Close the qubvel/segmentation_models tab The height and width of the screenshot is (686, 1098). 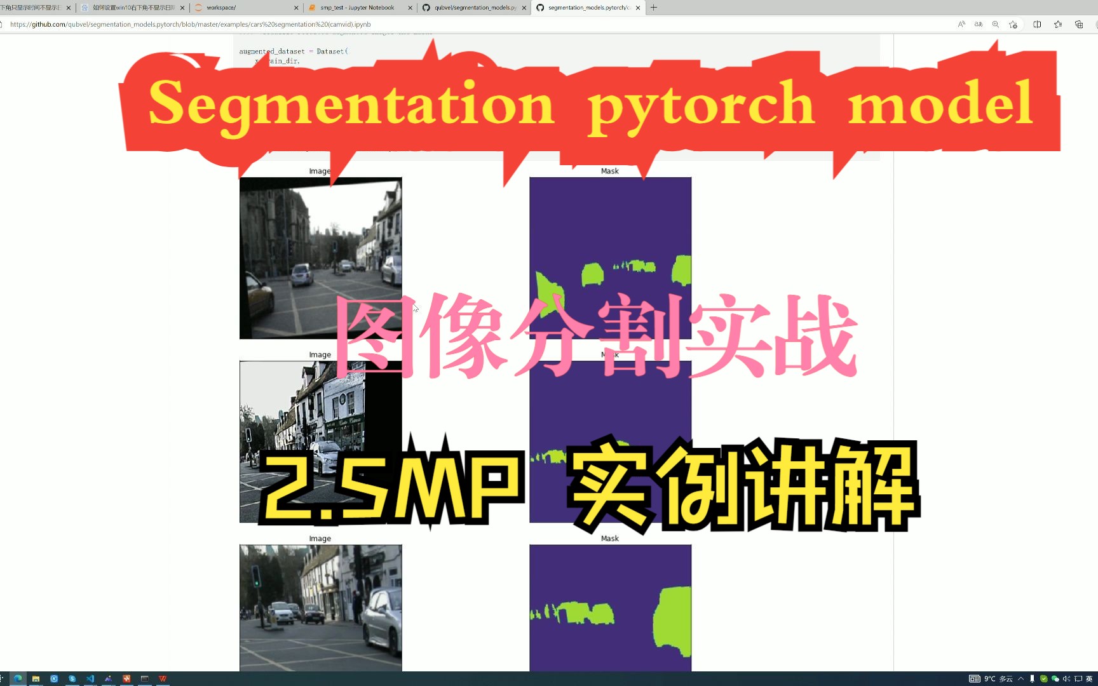point(524,8)
